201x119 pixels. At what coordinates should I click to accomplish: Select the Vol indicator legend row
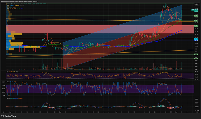pyautogui.click(x=7, y=8)
